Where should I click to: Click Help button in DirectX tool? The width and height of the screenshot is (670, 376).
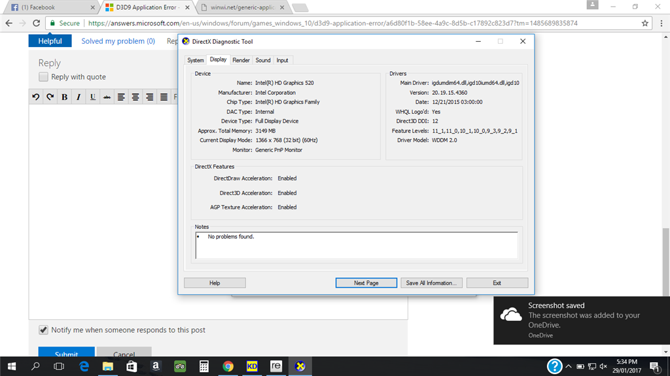point(215,283)
